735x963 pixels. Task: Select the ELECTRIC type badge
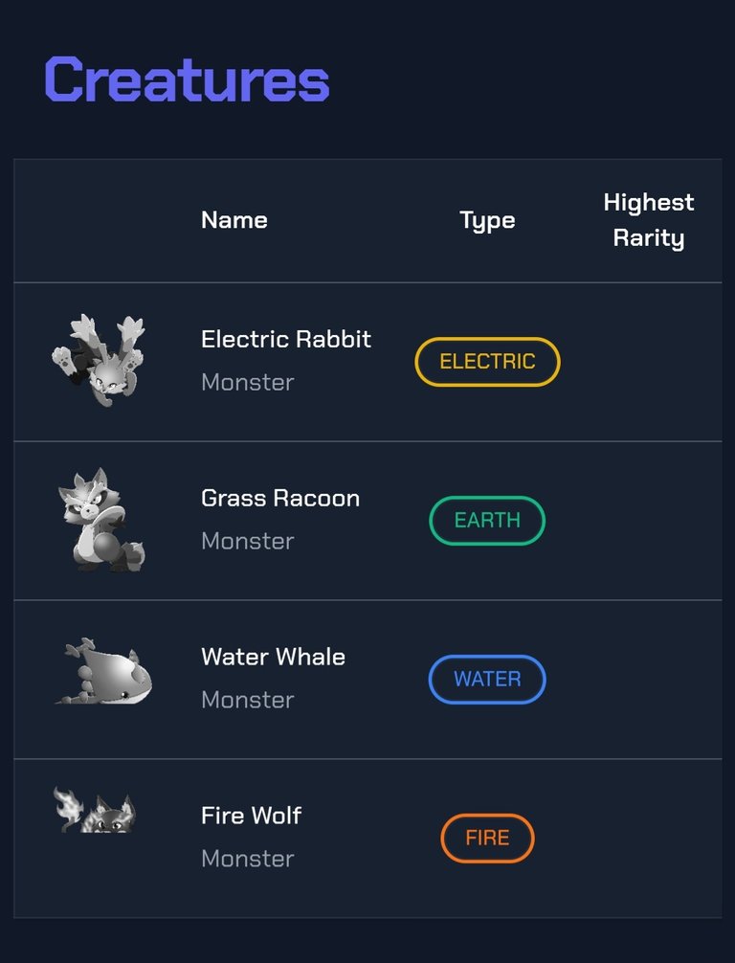point(487,362)
